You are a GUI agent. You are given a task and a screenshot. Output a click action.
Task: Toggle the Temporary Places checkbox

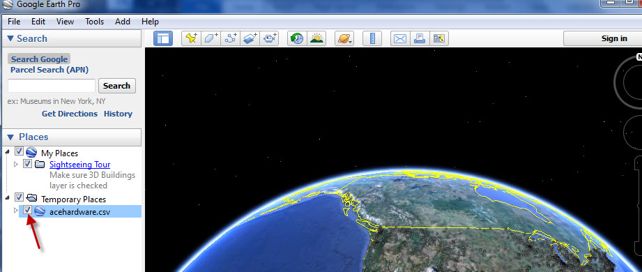(x=19, y=198)
